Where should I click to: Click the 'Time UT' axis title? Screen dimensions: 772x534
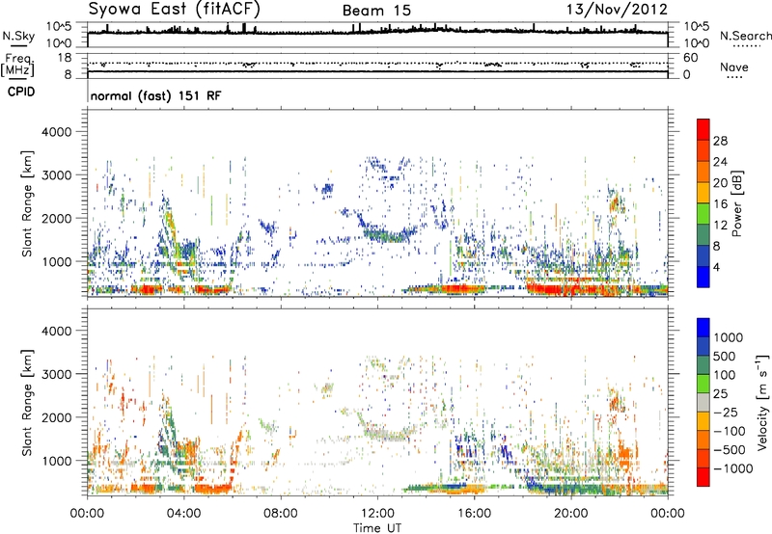(x=377, y=527)
